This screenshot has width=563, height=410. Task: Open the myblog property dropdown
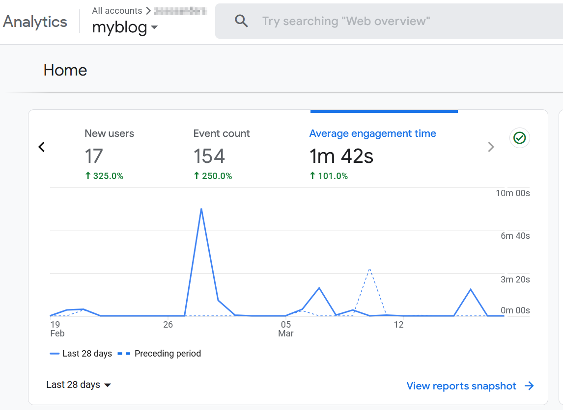point(125,27)
